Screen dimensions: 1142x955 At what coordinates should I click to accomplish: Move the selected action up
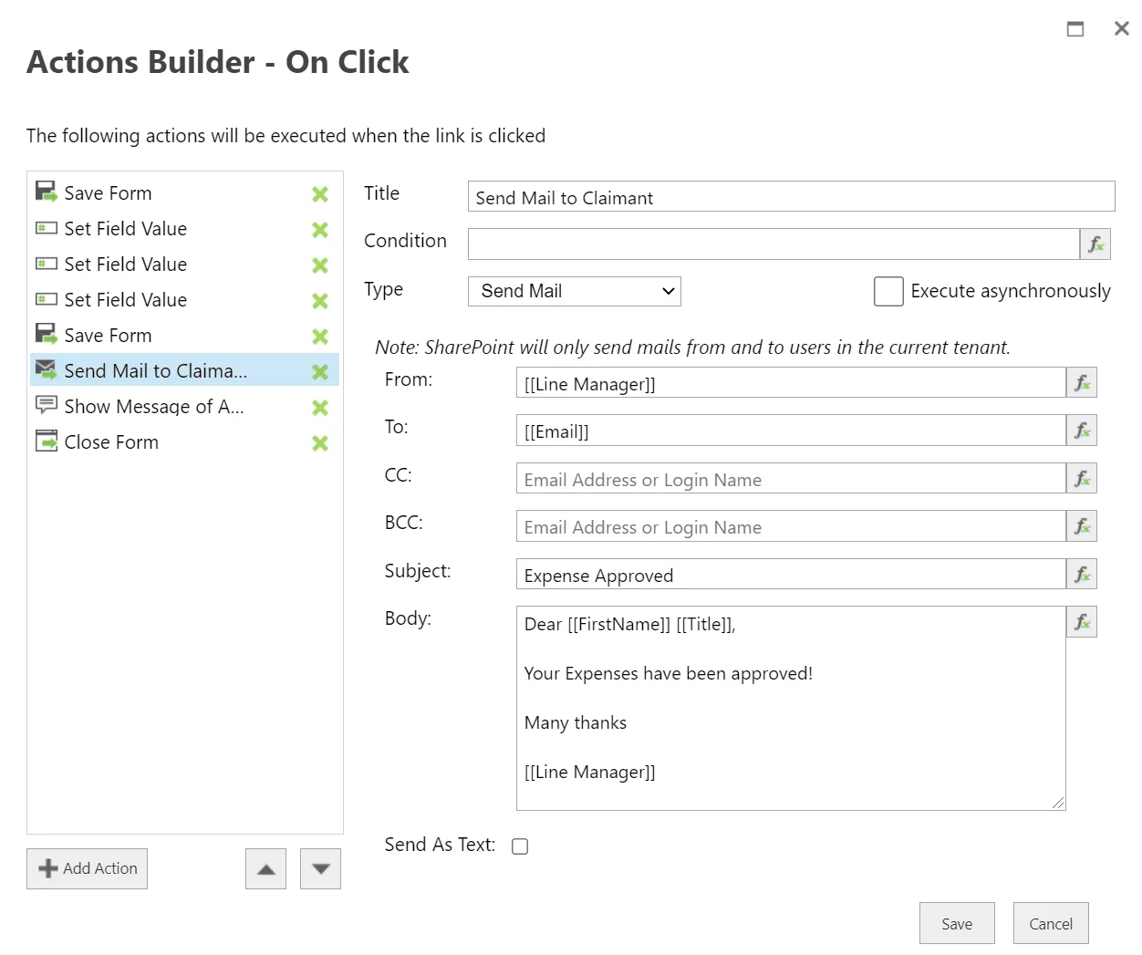point(265,868)
